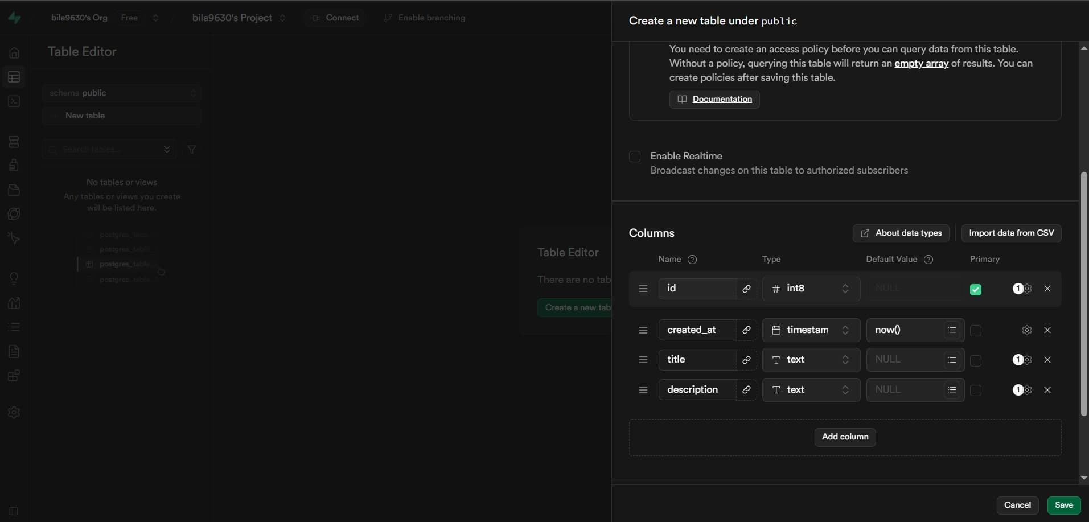Open the Advisors panel from the sidebar
Viewport: 1089px width, 522px height.
point(14,278)
